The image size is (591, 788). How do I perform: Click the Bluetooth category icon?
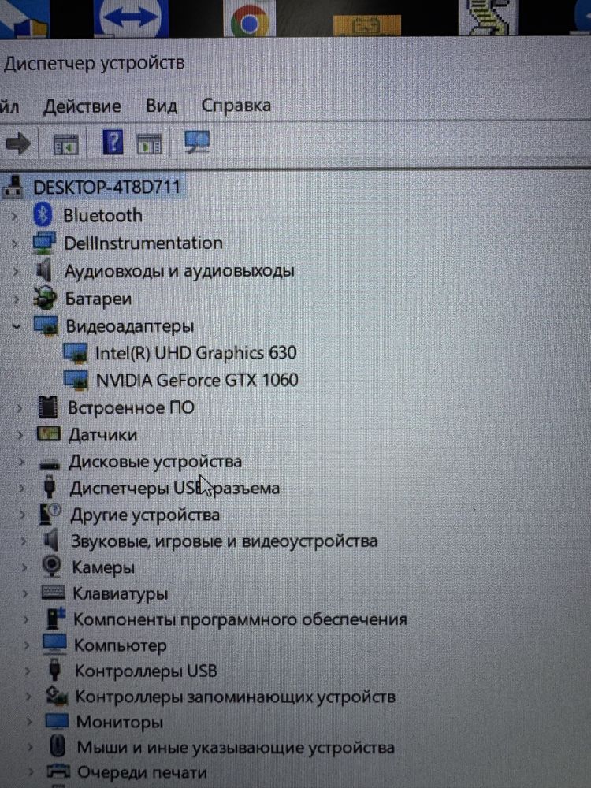[x=43, y=214]
